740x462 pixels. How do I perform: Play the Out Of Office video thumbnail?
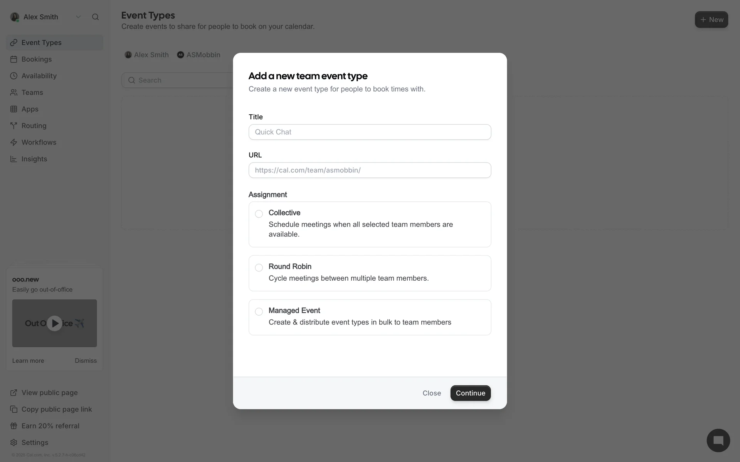coord(55,323)
